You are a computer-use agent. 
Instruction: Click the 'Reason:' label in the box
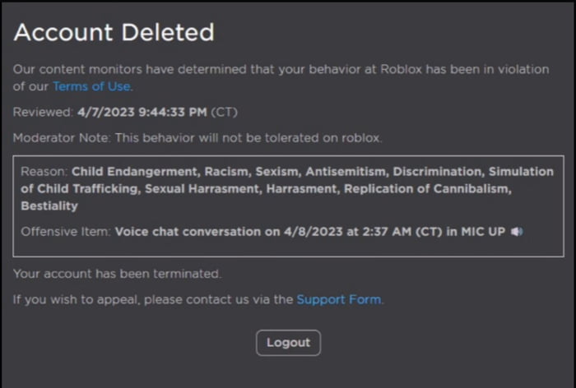pyautogui.click(x=45, y=172)
